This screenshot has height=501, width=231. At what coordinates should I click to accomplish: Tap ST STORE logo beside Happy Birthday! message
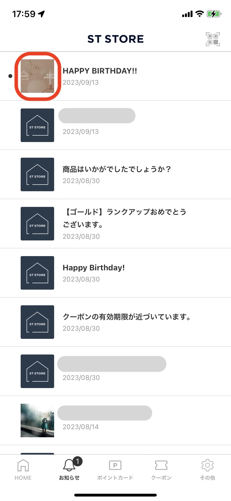[37, 273]
